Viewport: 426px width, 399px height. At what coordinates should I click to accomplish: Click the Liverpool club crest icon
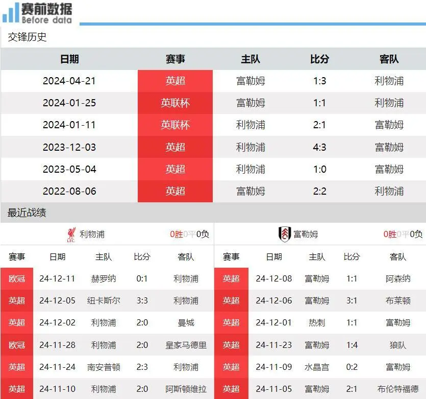point(71,234)
